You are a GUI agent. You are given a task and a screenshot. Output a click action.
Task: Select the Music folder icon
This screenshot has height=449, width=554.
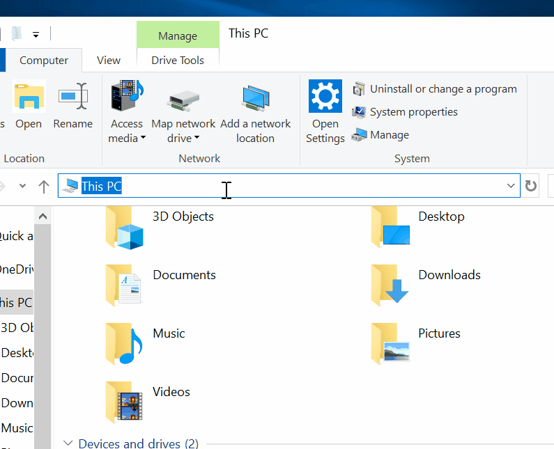click(x=125, y=344)
